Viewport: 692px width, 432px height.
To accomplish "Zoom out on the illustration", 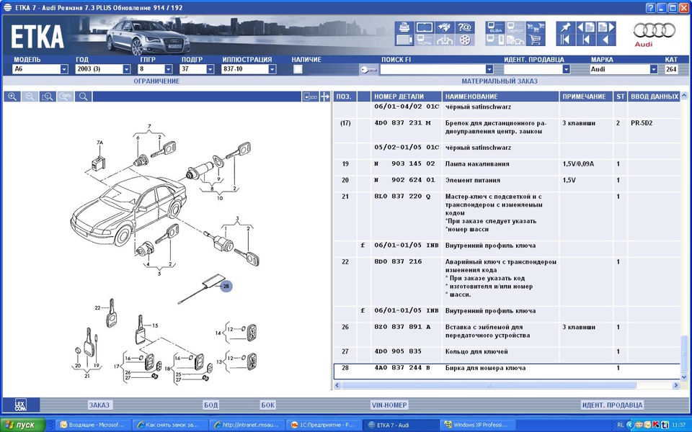I will click(x=30, y=96).
